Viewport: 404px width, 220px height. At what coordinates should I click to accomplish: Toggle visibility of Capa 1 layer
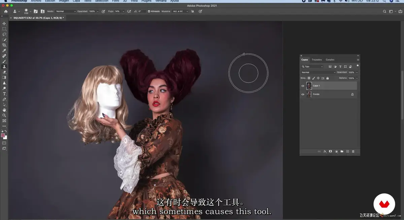(303, 86)
